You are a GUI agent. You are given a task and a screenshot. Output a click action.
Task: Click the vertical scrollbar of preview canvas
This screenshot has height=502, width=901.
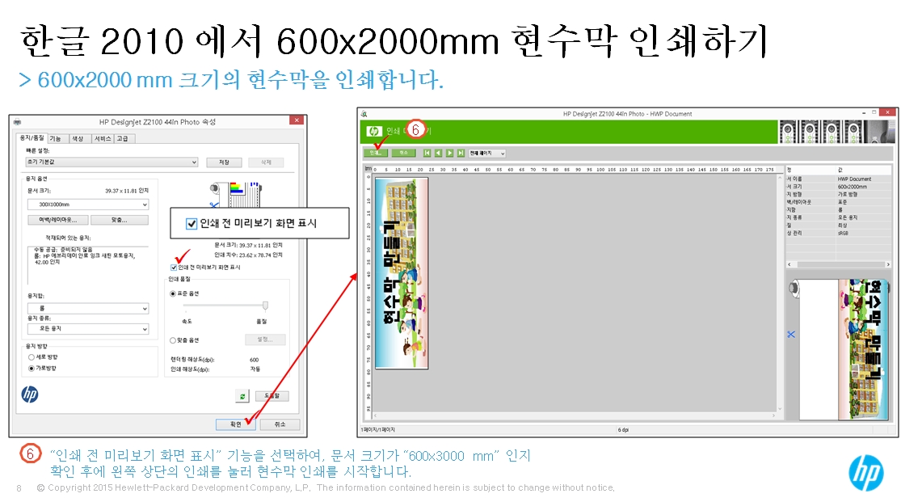(779, 294)
